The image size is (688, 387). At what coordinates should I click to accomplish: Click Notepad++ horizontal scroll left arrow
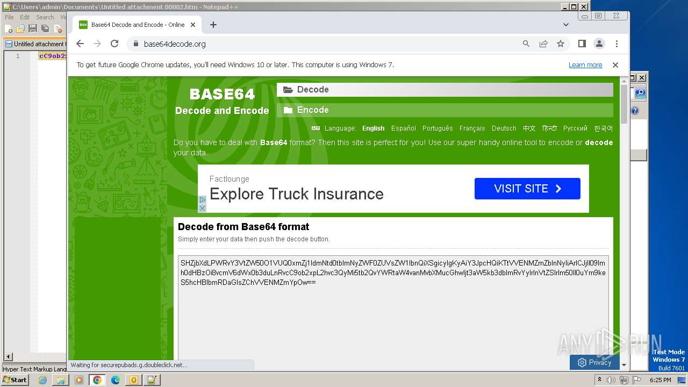[x=8, y=356]
